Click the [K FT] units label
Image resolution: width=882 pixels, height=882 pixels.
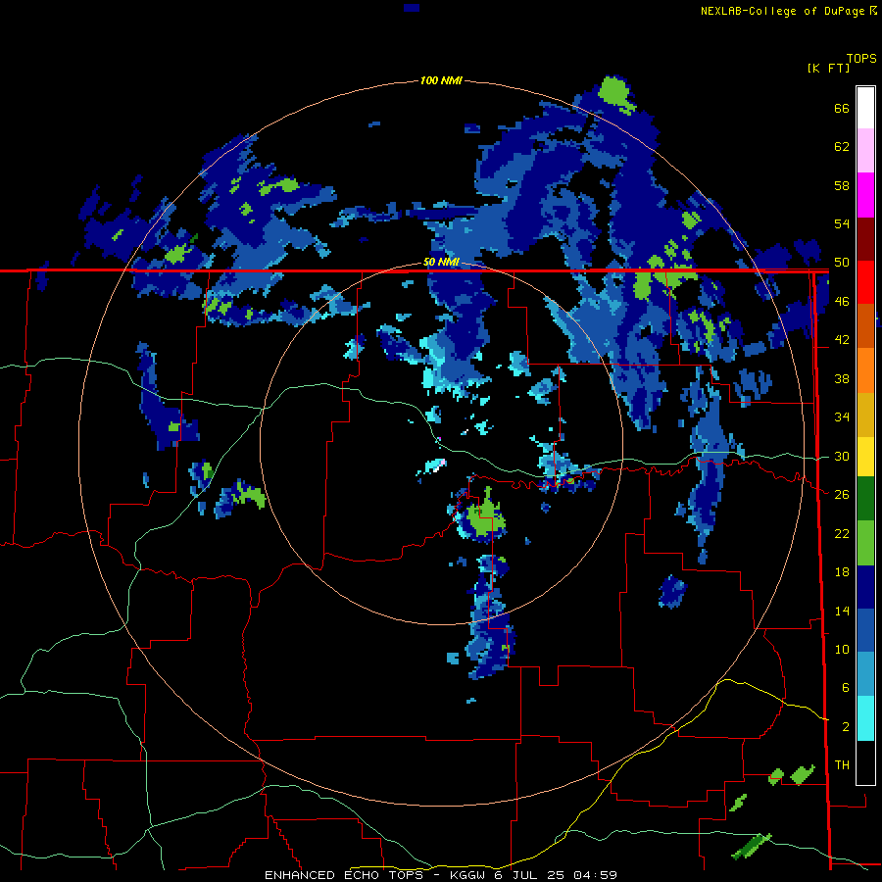click(x=828, y=68)
